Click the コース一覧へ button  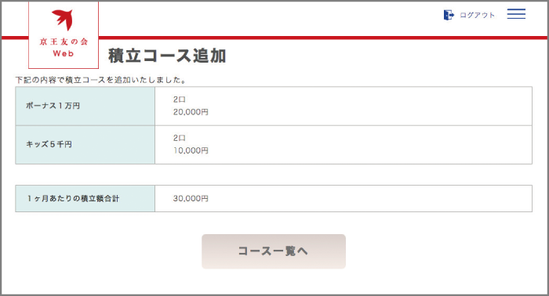click(274, 251)
